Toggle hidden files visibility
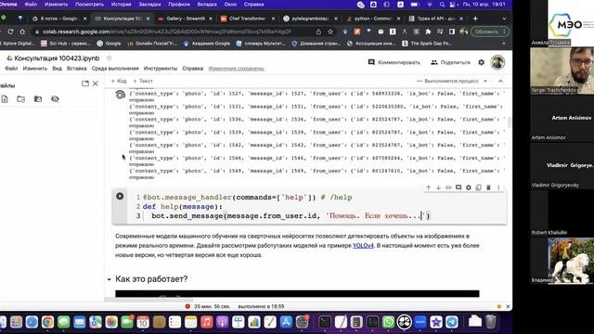The height and width of the screenshot is (334, 594). [x=55, y=99]
